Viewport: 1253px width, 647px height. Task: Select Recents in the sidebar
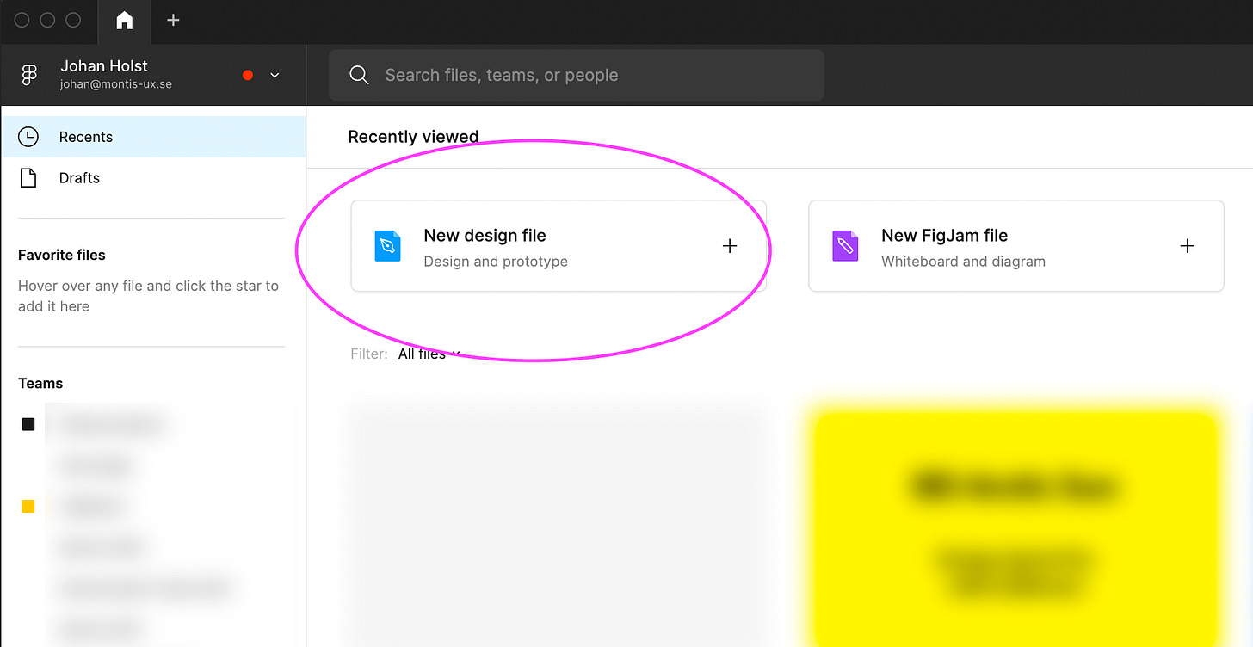(153, 137)
